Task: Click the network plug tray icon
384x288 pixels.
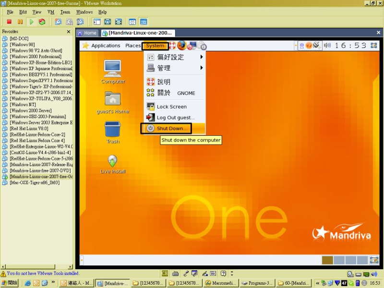Action: (317, 45)
